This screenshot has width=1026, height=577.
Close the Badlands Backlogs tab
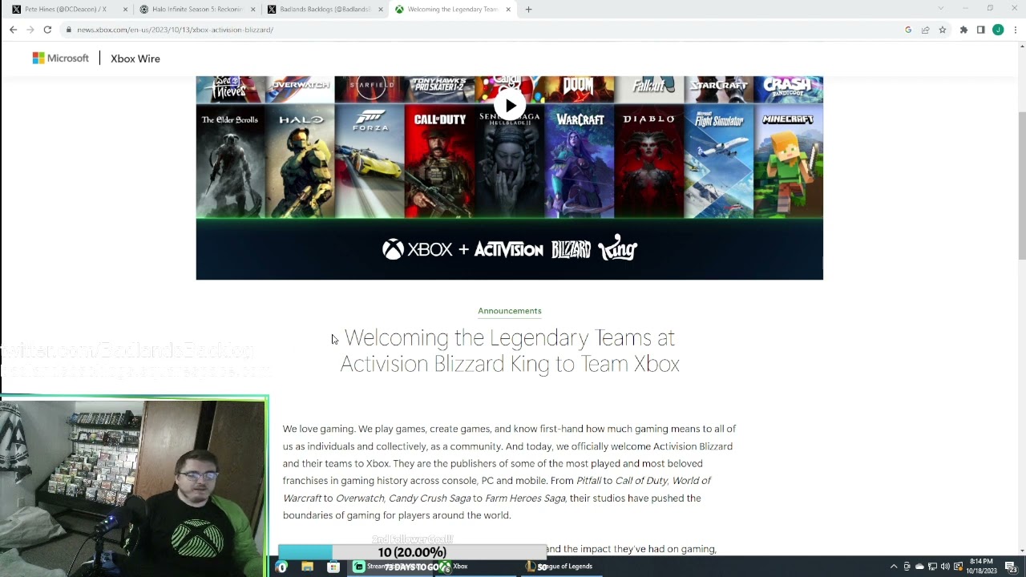click(380, 10)
